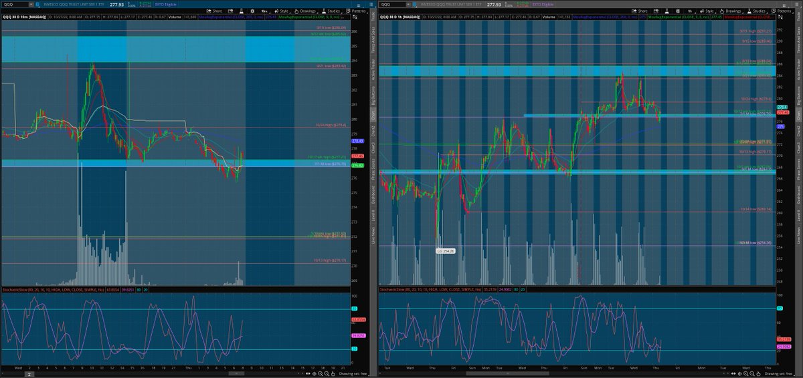Viewport: 803px width, 378px height.
Task: Click hamburger menu icon above left chart
Action: (359, 5)
